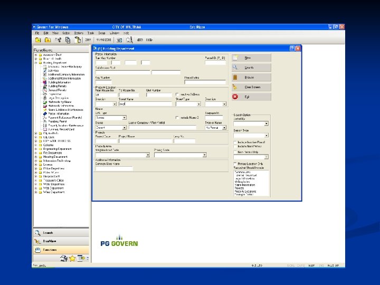Enable the second Include checkbox under Search Option
Screen dimensions: 380x285
tap(235, 146)
